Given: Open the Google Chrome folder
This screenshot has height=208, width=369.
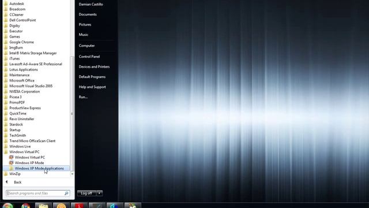Looking at the screenshot, I should click(21, 42).
